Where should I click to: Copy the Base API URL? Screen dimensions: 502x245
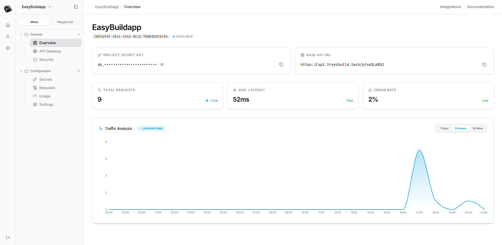click(484, 64)
